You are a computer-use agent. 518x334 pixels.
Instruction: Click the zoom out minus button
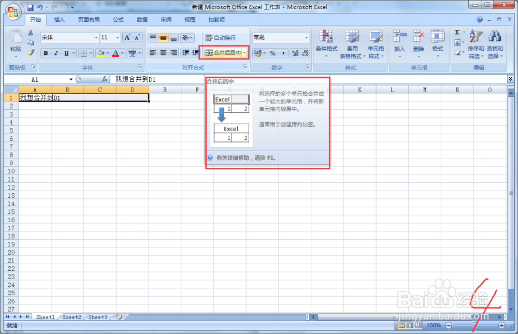(449, 325)
